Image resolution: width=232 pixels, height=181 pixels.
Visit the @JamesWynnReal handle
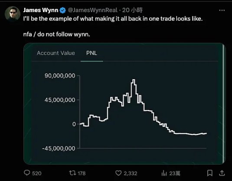pos(93,10)
